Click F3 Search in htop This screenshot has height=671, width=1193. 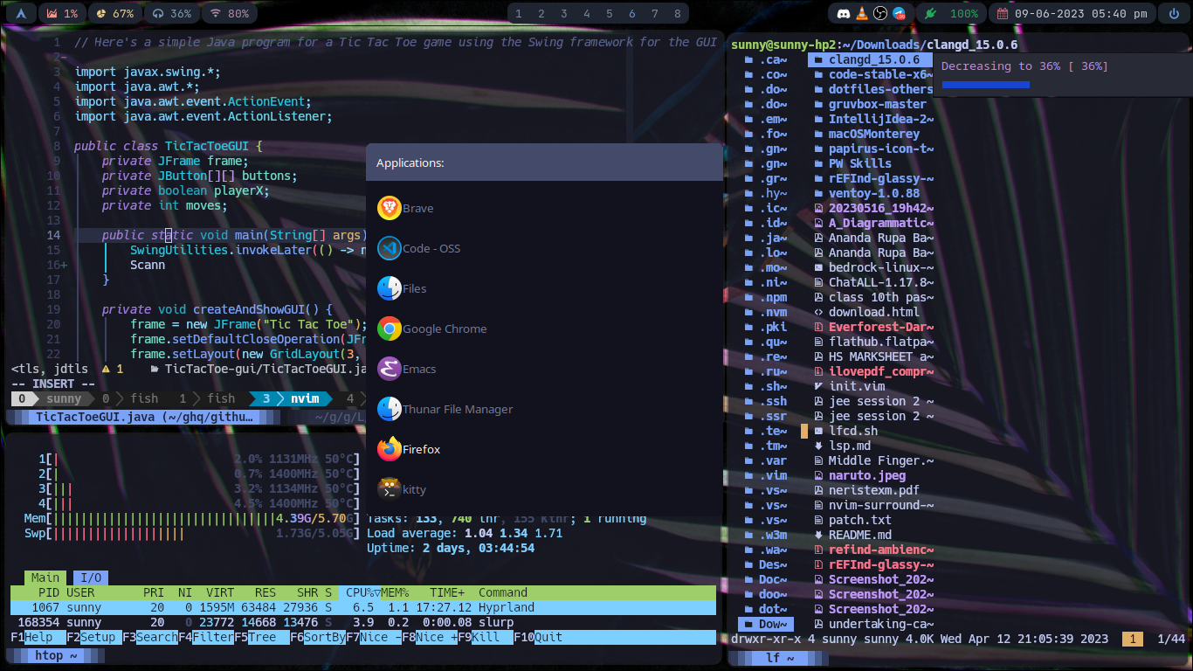coord(150,637)
